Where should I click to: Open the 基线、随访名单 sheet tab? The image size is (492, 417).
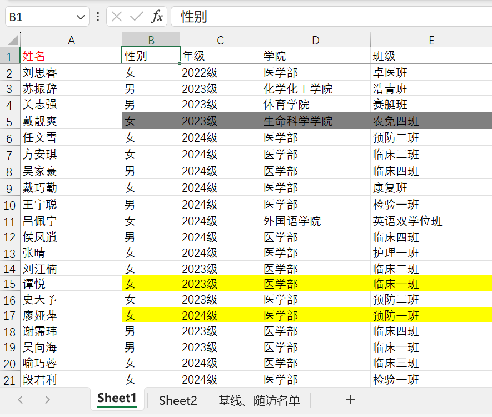pyautogui.click(x=259, y=400)
